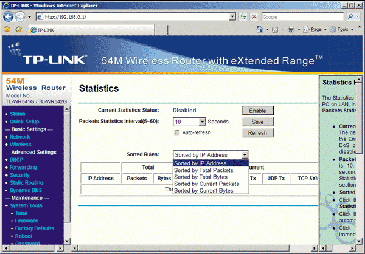Click into the Google search box
Viewport: 365px width, 254px height.
pyautogui.click(x=302, y=17)
